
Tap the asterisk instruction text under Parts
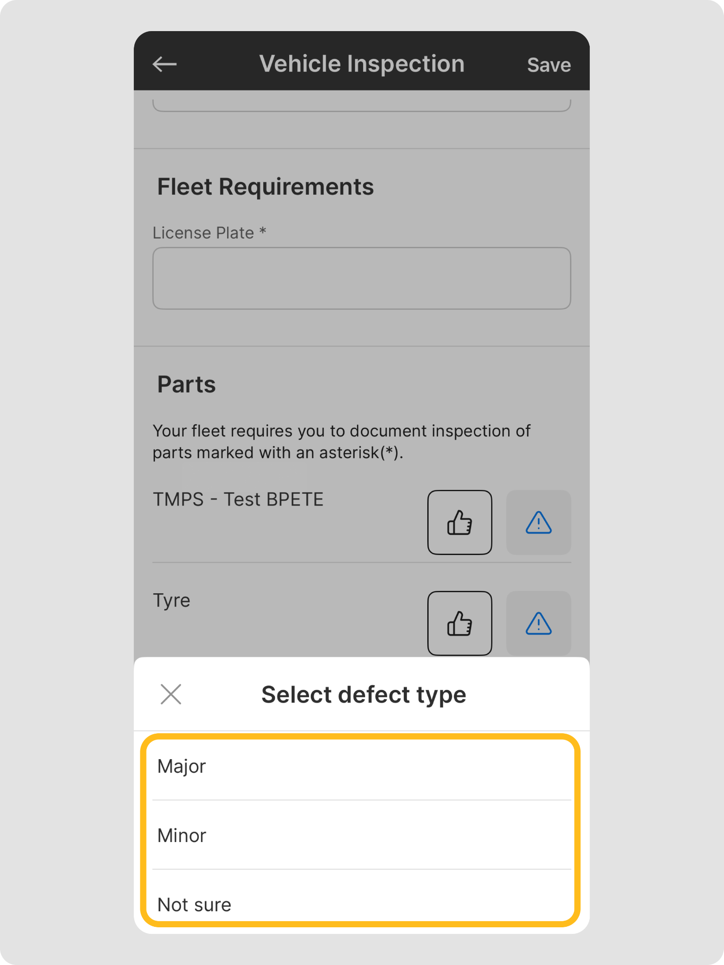[341, 442]
